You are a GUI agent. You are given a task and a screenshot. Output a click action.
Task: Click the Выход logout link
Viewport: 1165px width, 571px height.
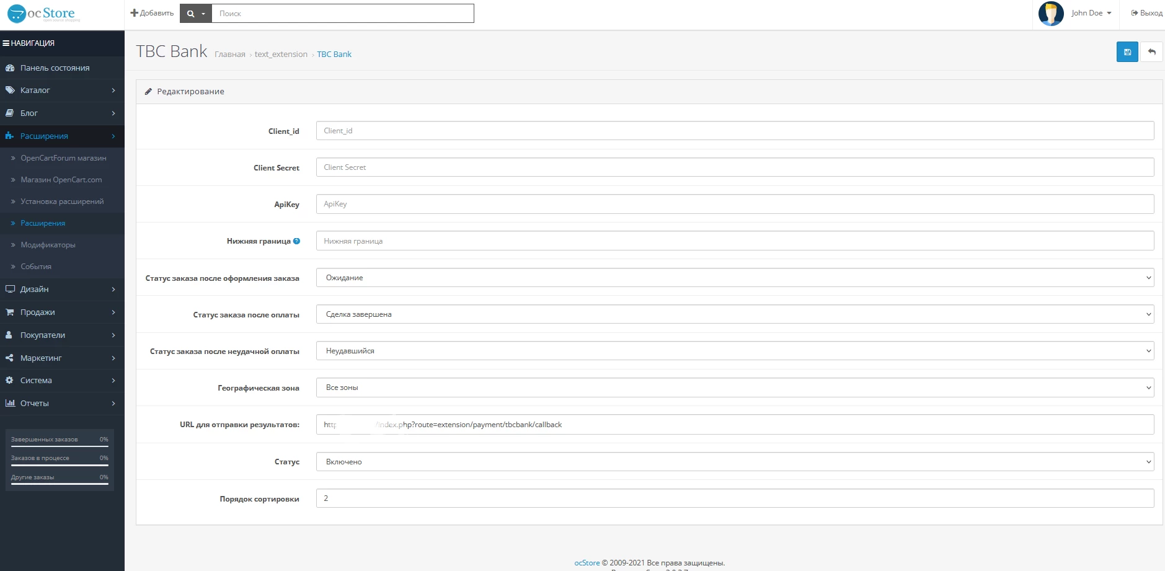(1146, 13)
